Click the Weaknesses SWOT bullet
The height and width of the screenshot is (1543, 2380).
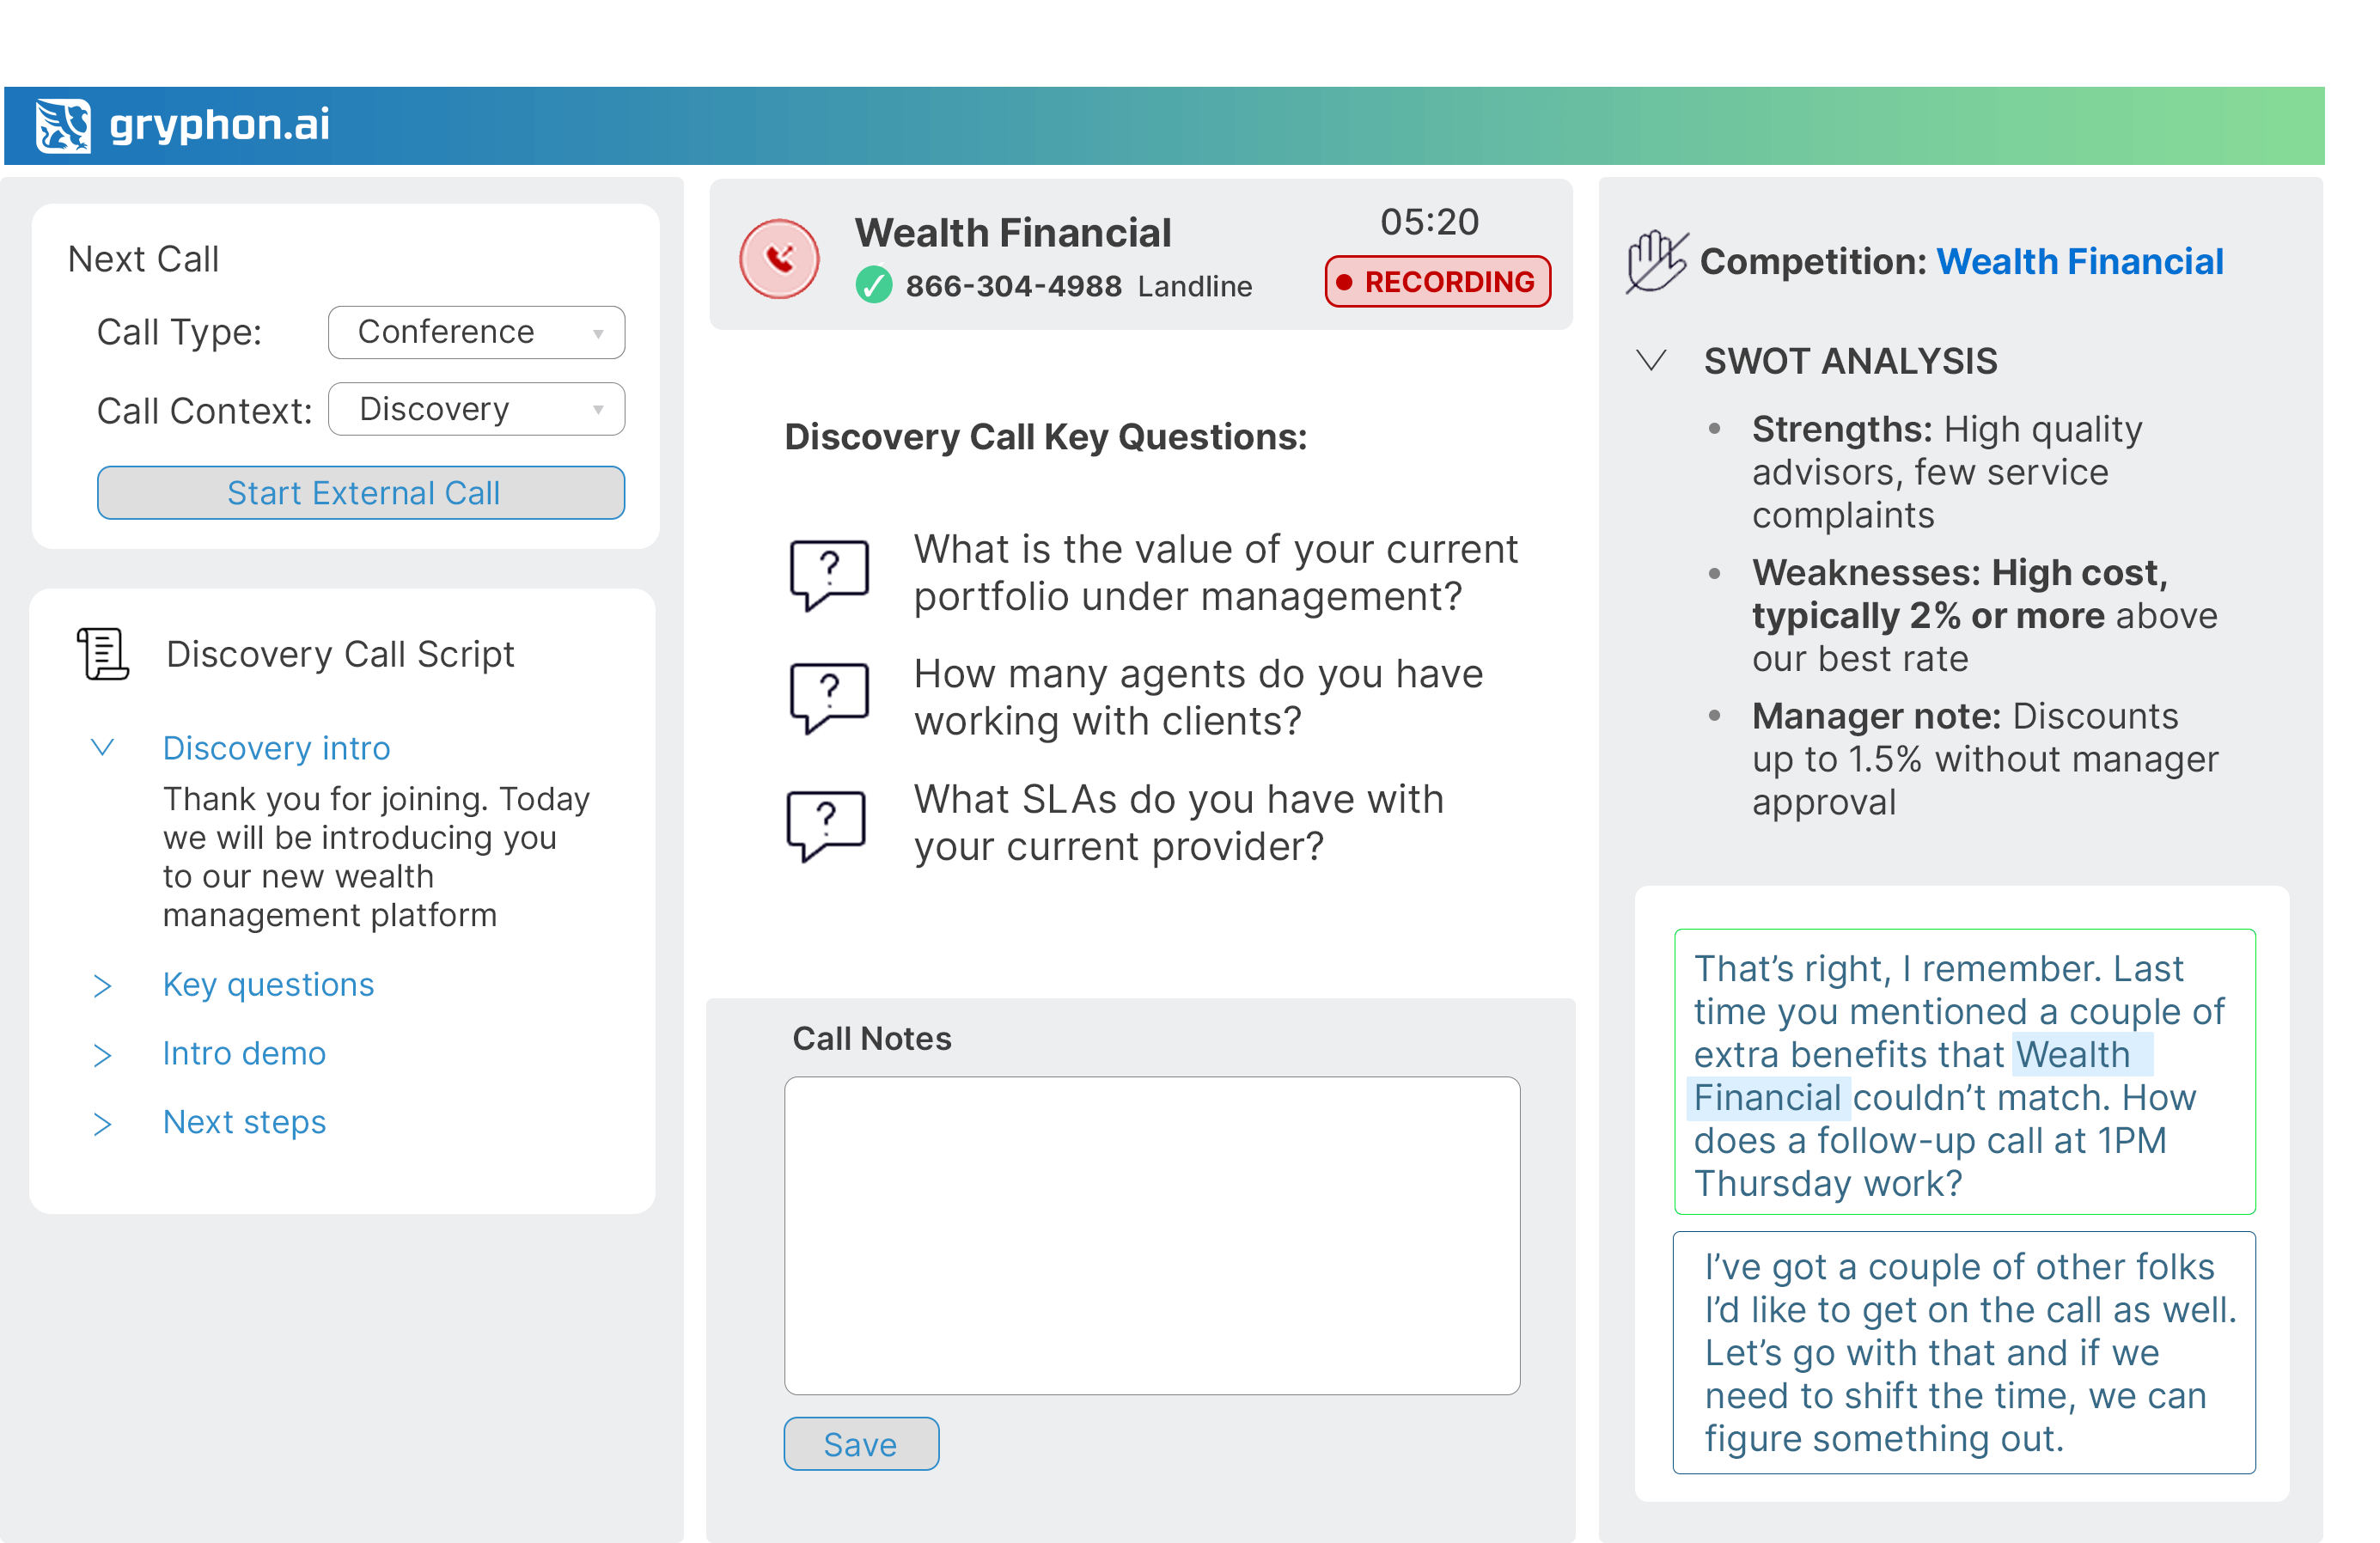coord(1984,615)
